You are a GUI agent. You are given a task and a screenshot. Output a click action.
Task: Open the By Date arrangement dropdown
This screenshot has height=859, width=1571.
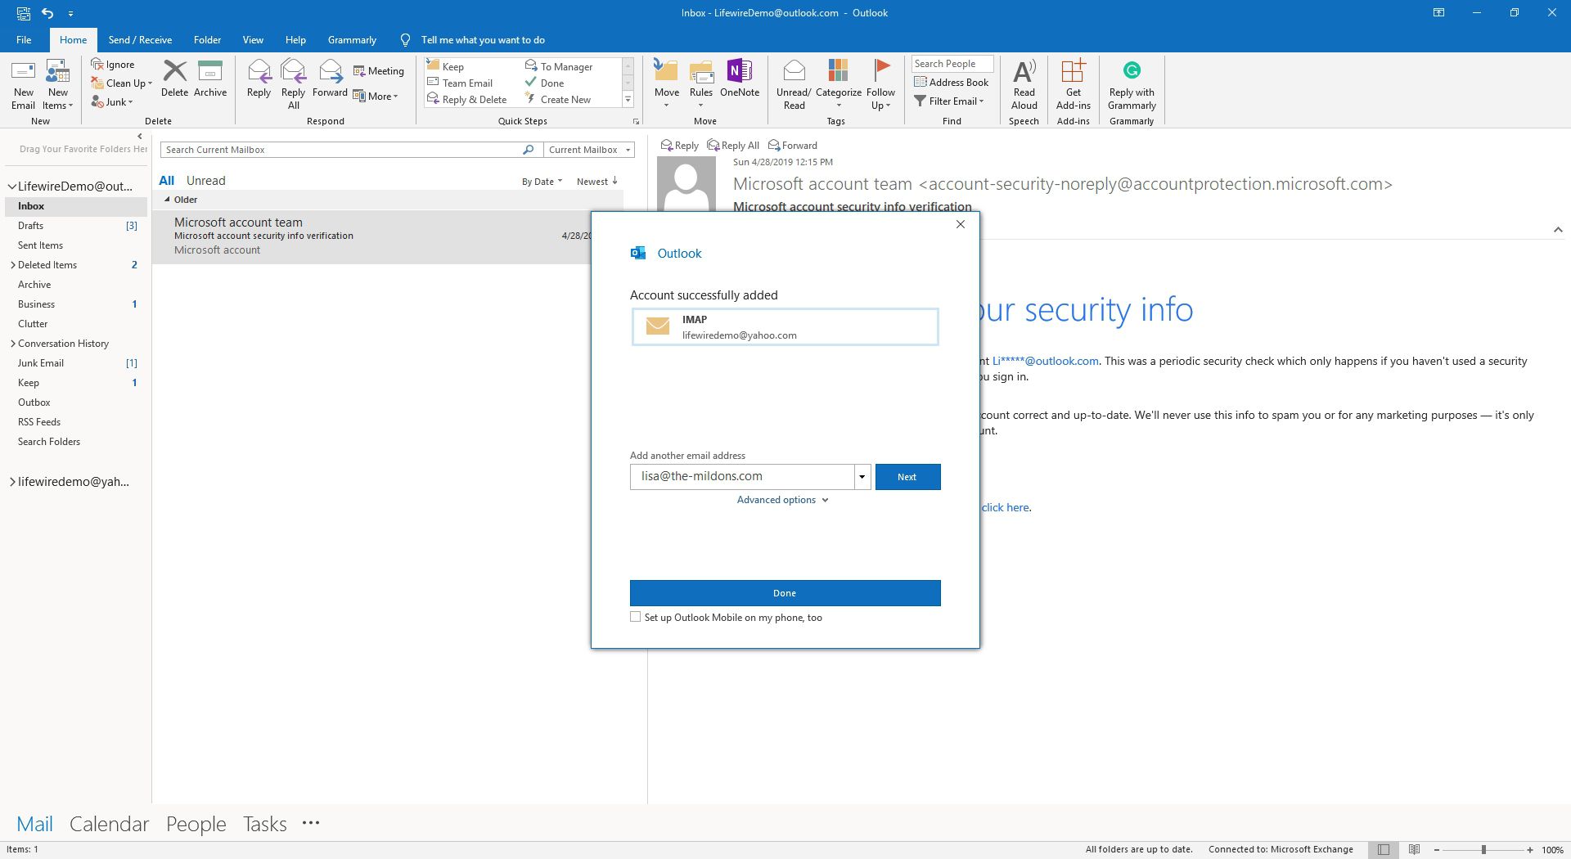coord(542,182)
